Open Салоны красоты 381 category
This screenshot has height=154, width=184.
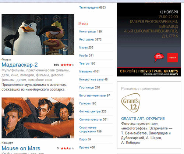pos(93,119)
